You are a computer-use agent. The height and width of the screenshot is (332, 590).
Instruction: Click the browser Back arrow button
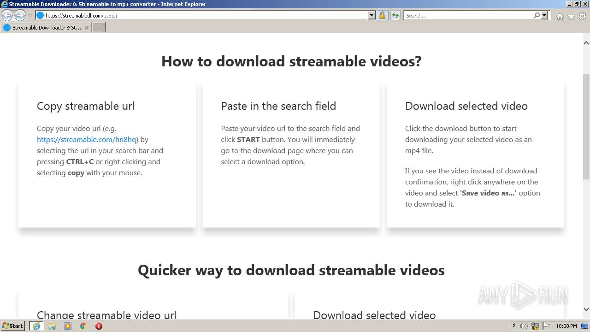7,16
